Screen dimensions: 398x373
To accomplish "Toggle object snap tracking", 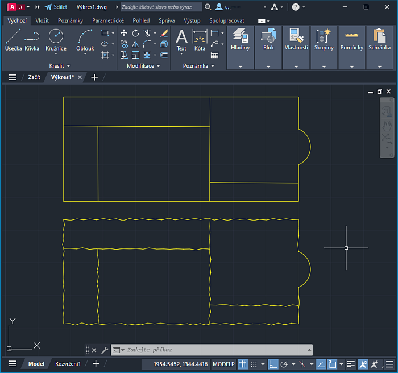I will [x=321, y=364].
